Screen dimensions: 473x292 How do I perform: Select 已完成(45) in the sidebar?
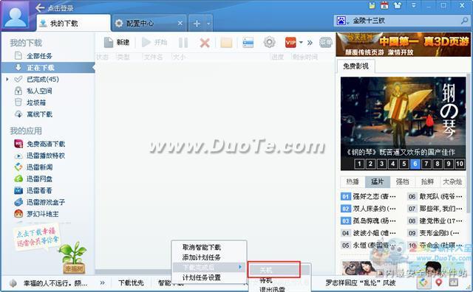[43, 79]
